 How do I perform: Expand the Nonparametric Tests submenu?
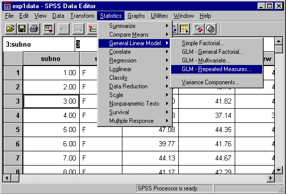pyautogui.click(x=134, y=104)
